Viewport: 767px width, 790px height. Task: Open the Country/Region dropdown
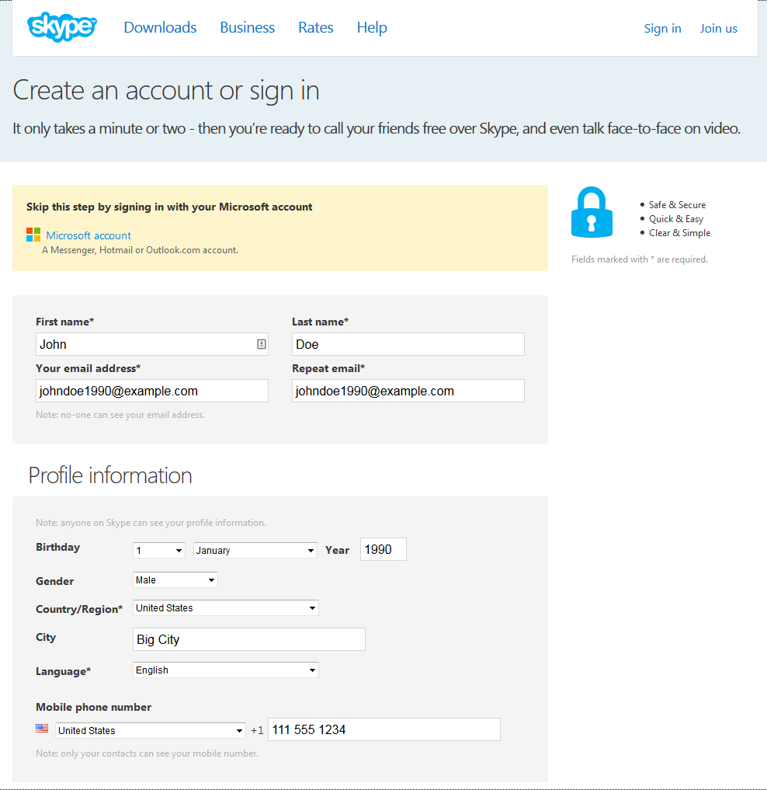coord(226,607)
